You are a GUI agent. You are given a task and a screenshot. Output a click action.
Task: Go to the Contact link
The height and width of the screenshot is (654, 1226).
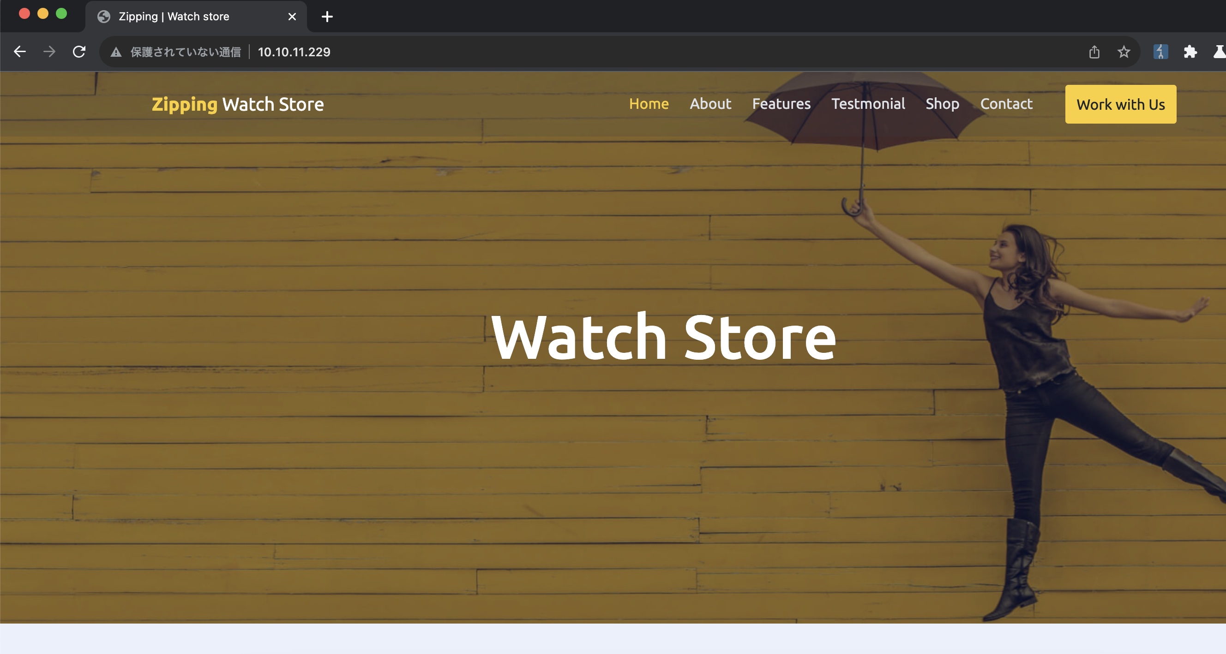coord(1006,104)
